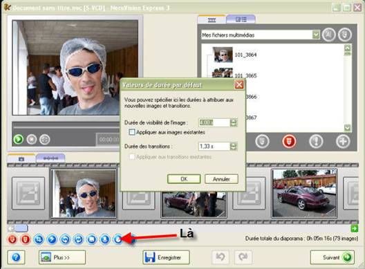Click the transitions duration spinner arrows

tap(234, 147)
